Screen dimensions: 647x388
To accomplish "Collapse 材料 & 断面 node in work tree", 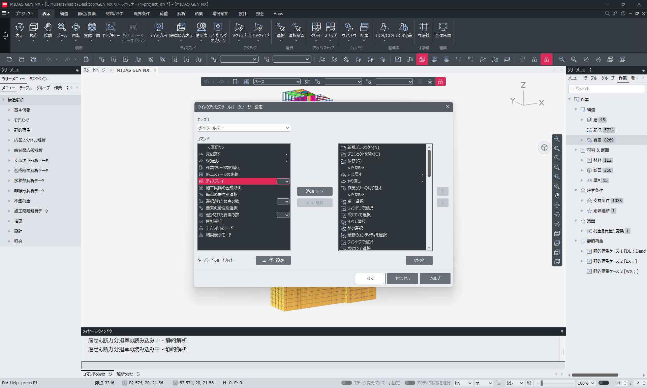I will click(576, 150).
